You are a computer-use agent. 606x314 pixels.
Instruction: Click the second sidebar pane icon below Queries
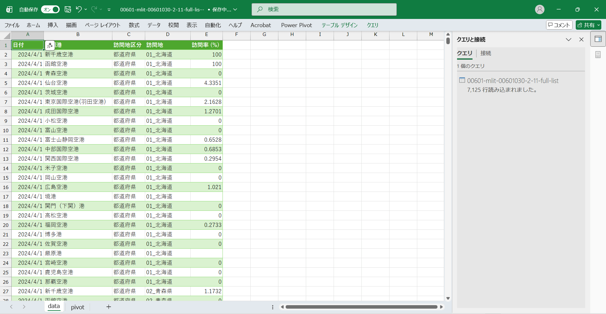(598, 55)
